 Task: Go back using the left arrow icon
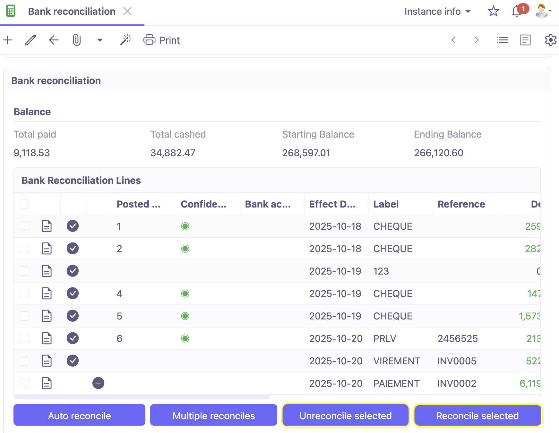53,40
